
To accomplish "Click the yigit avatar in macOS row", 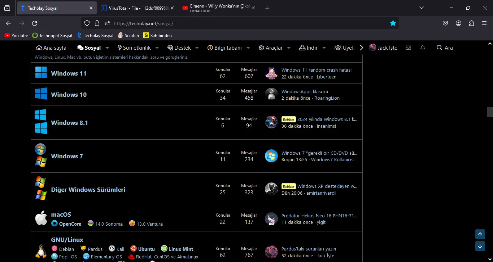I will [271, 219].
